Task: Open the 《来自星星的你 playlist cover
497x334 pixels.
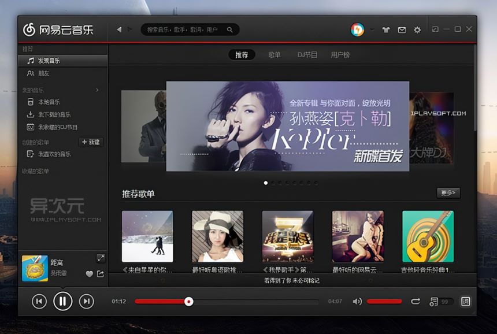Action: (x=147, y=236)
